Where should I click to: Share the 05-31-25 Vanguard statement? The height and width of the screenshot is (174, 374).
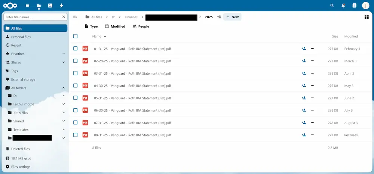[304, 98]
